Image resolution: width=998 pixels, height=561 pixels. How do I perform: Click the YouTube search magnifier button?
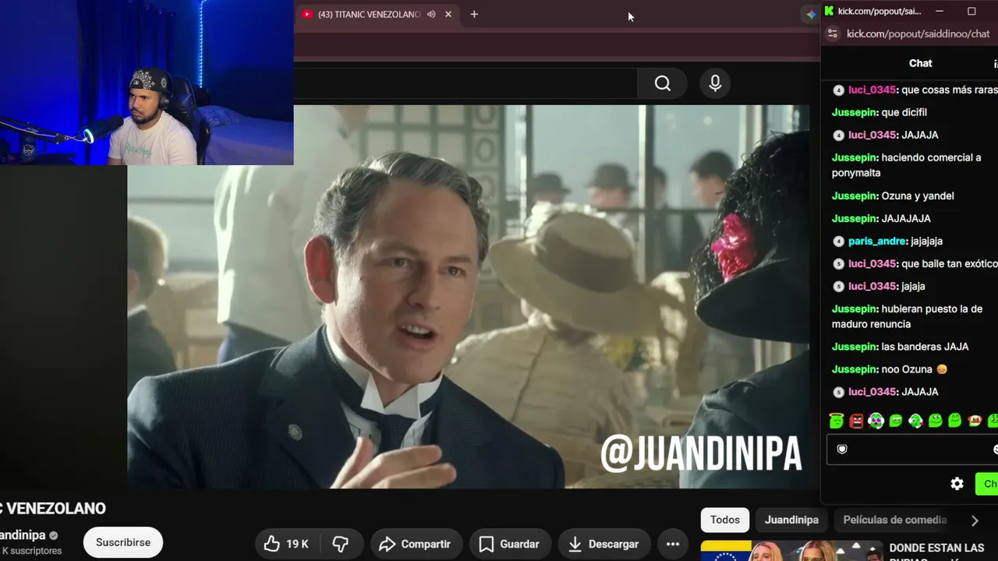663,83
